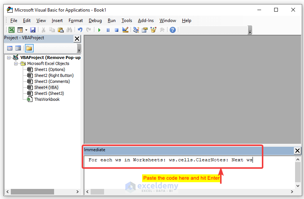Select Sheet2 (Right Button) in project tree
The height and width of the screenshot is (199, 304).
(x=54, y=75)
